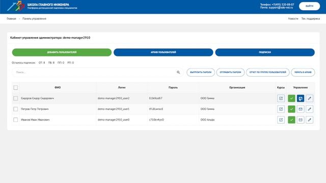Screen dimensions: 326x183
Task: Check the box for Иванов Иван Иванович
Action: [16, 120]
